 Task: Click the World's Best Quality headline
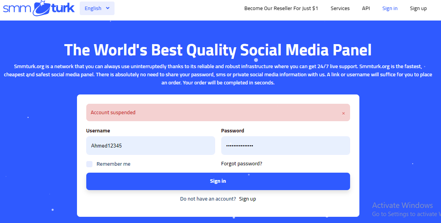tap(218, 50)
